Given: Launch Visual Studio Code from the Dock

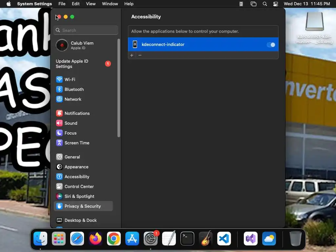Looking at the screenshot, I should (x=224, y=239).
